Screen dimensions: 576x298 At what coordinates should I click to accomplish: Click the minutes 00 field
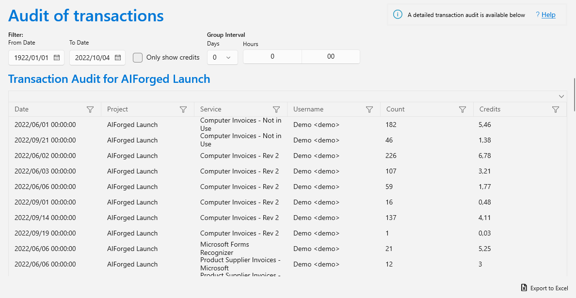[x=331, y=57]
